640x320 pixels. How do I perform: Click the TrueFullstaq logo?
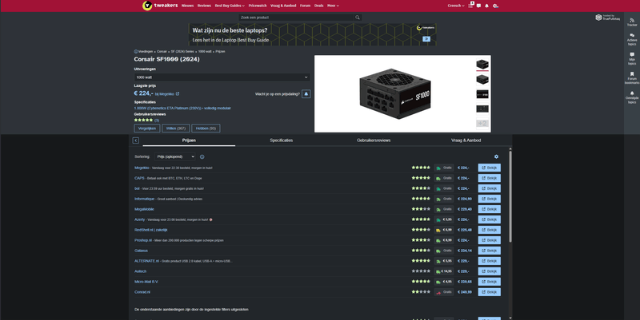click(x=607, y=18)
